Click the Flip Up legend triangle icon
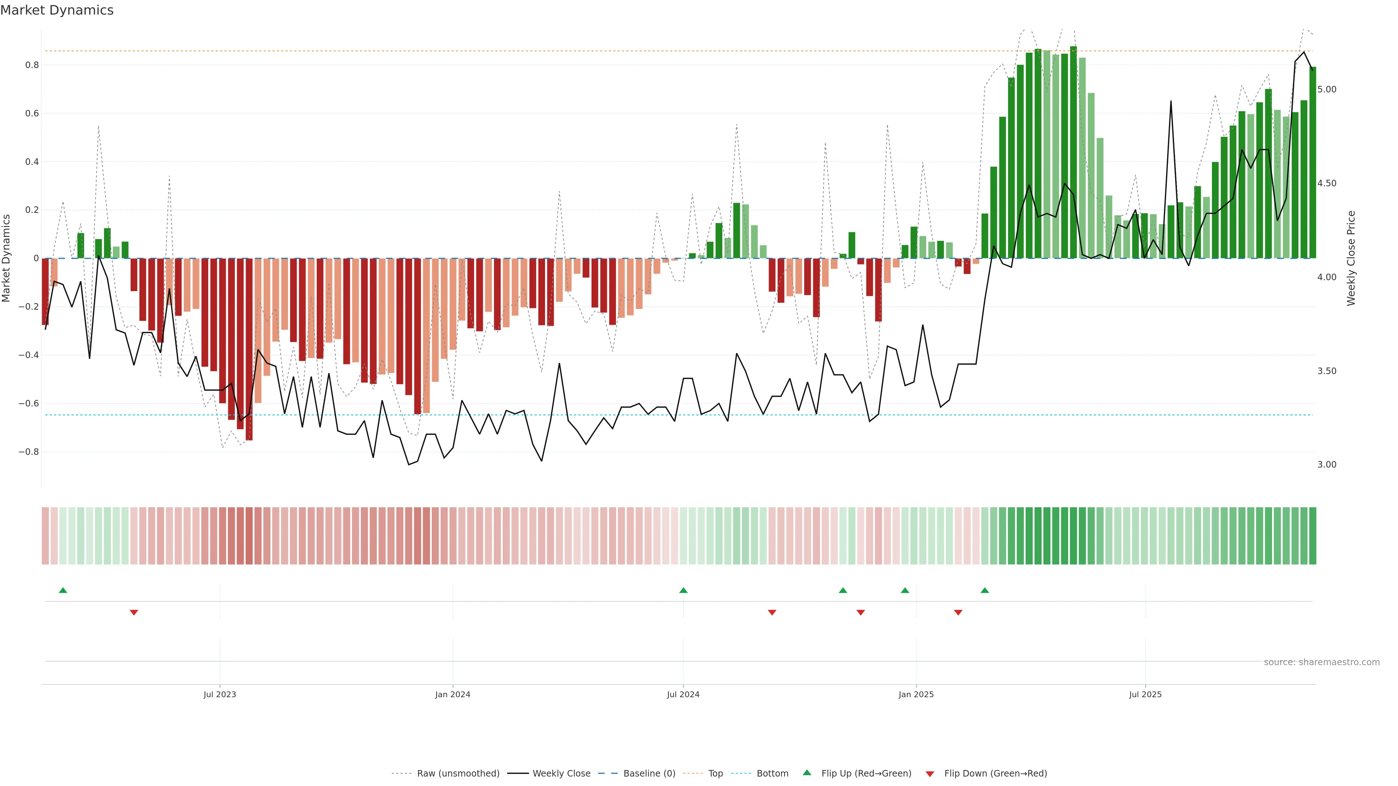Viewport: 1398px width, 786px height. (x=807, y=773)
